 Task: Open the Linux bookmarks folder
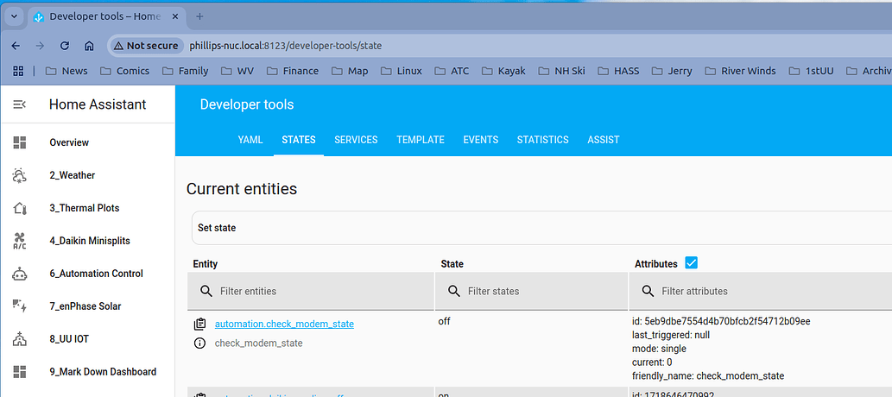(x=402, y=71)
